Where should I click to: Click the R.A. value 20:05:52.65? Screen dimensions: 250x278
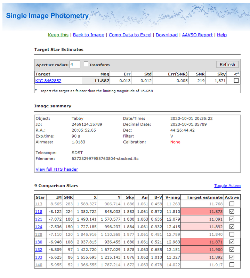pos(84,130)
